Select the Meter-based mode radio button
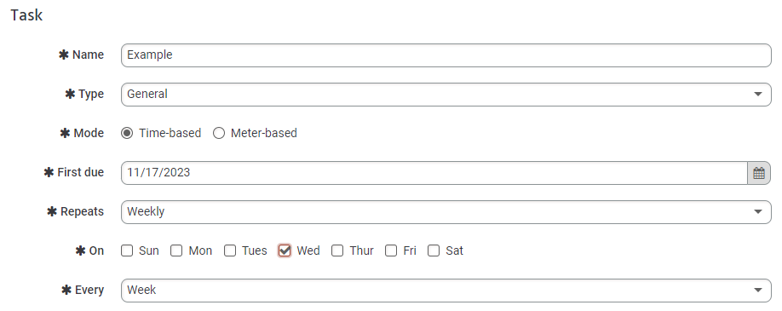Screen dimensions: 782x311 pos(219,133)
